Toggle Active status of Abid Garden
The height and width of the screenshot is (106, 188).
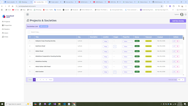[x=137, y=72]
